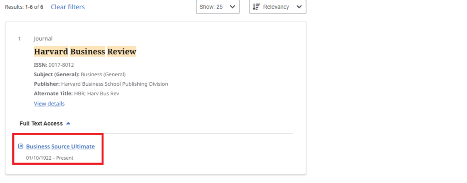
Task: Click the chevron arrow in the Relevancy box
Action: [x=299, y=7]
